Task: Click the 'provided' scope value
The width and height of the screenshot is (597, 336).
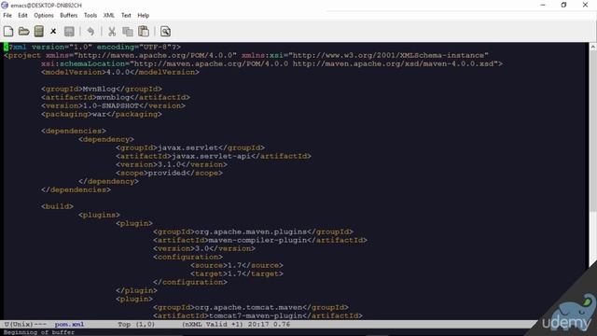Action: coord(167,173)
